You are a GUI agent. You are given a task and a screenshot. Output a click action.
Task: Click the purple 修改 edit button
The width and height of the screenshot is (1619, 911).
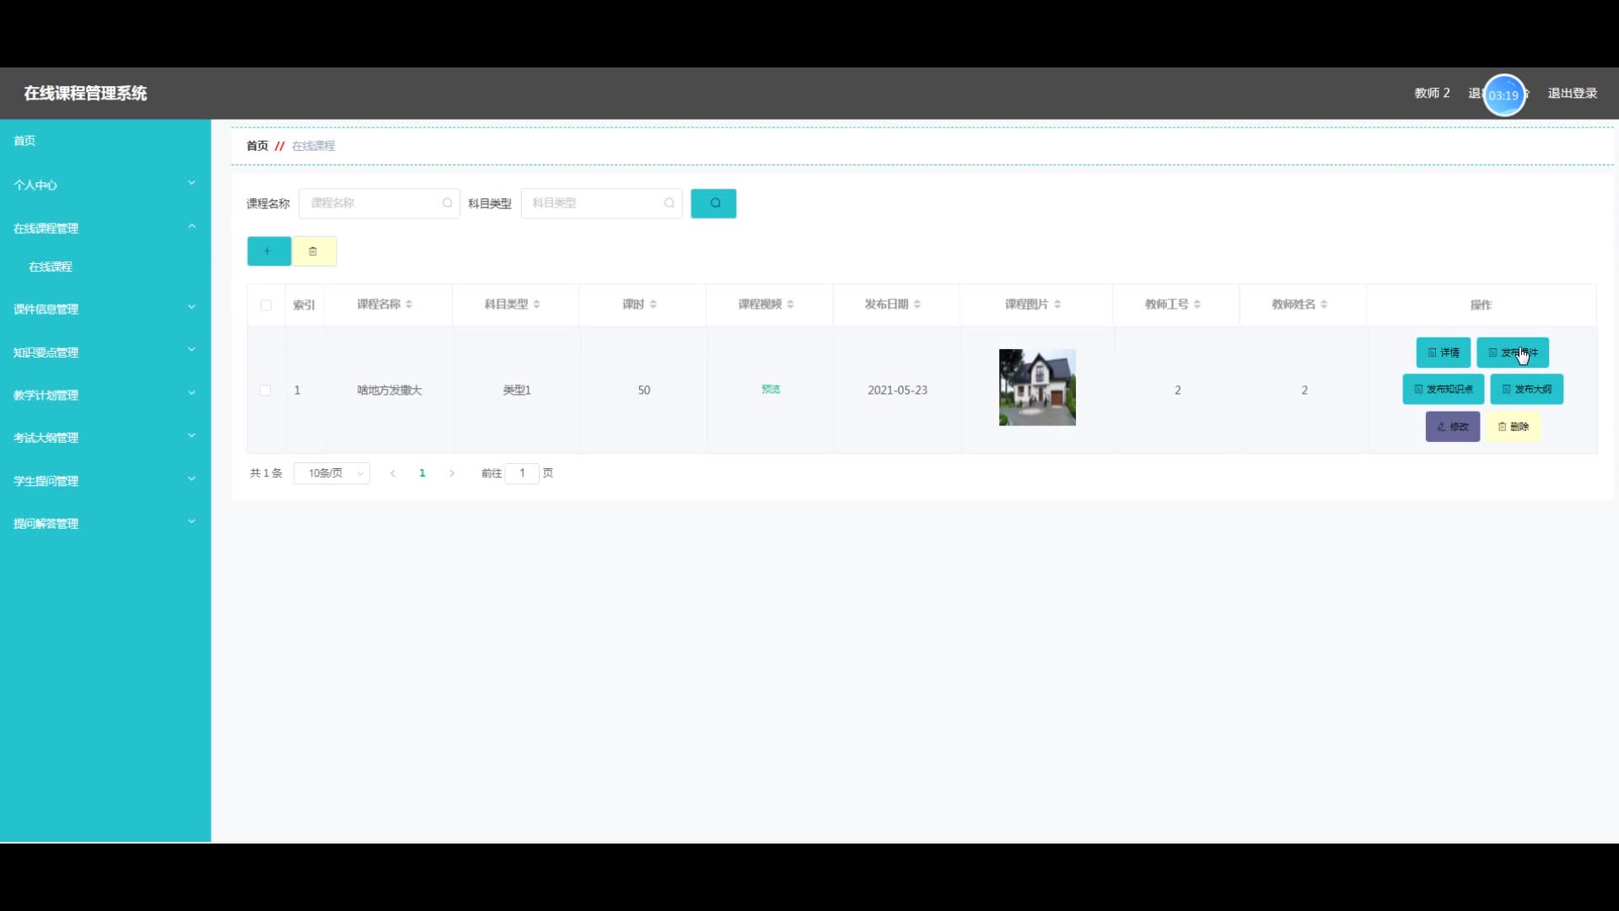point(1452,427)
